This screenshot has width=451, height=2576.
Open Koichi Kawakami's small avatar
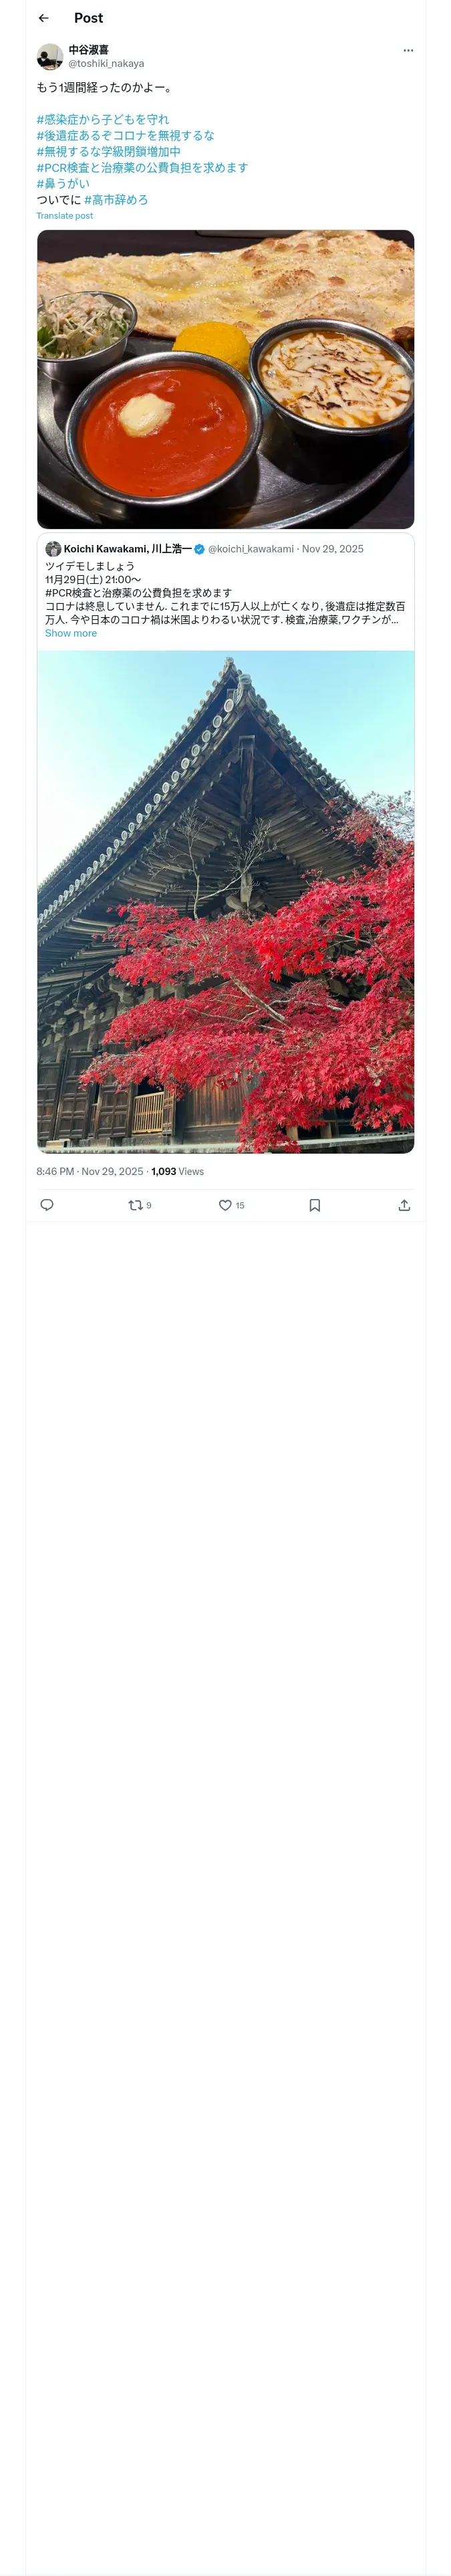53,549
